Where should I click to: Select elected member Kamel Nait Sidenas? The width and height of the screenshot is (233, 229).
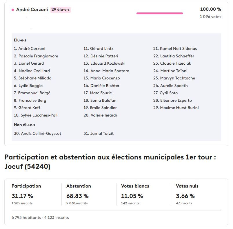point(178,49)
